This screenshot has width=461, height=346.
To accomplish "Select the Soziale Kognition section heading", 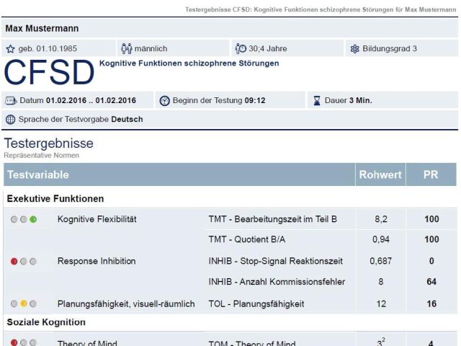I will coord(46,322).
